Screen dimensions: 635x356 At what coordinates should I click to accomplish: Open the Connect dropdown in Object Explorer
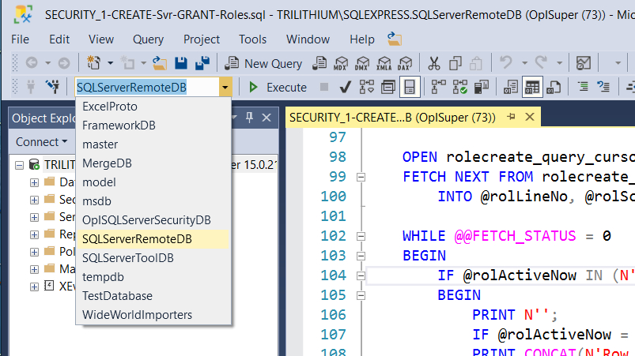tap(41, 142)
